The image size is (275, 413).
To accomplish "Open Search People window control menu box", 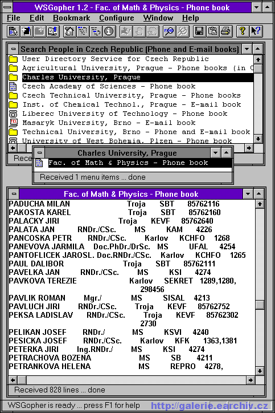I will pyautogui.click(x=13, y=49).
